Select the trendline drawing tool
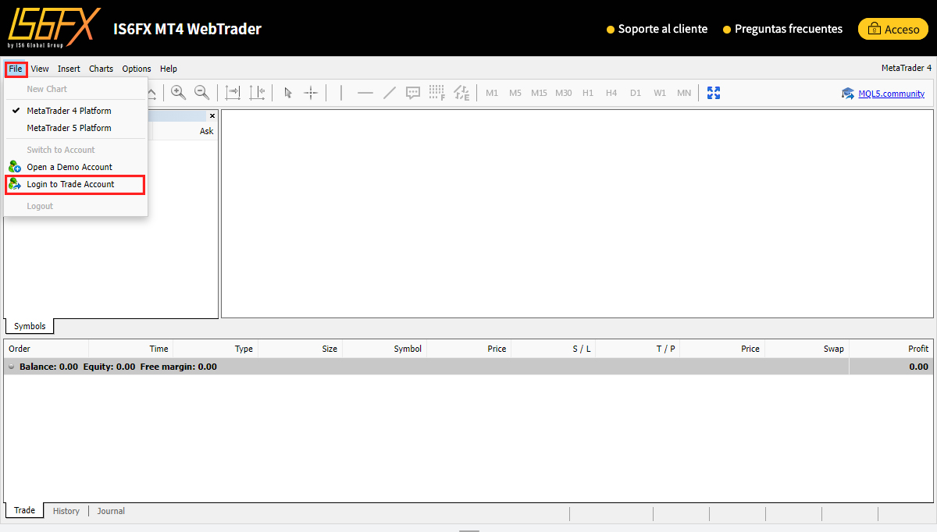The height and width of the screenshot is (532, 937). (390, 93)
